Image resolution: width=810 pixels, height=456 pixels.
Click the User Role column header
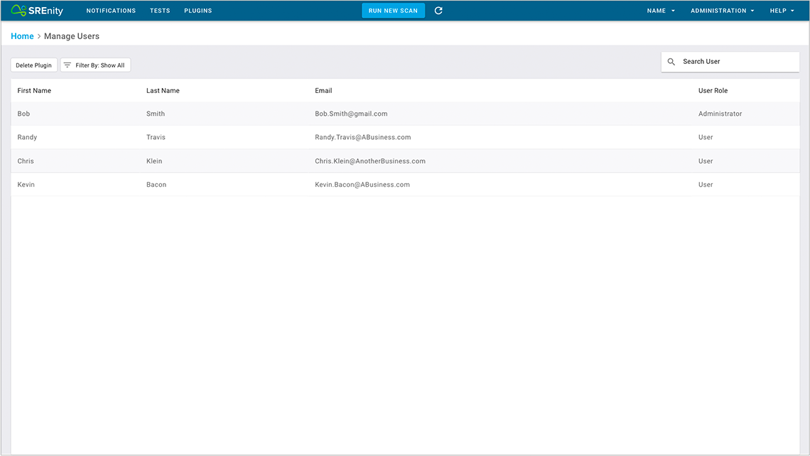[x=713, y=91]
